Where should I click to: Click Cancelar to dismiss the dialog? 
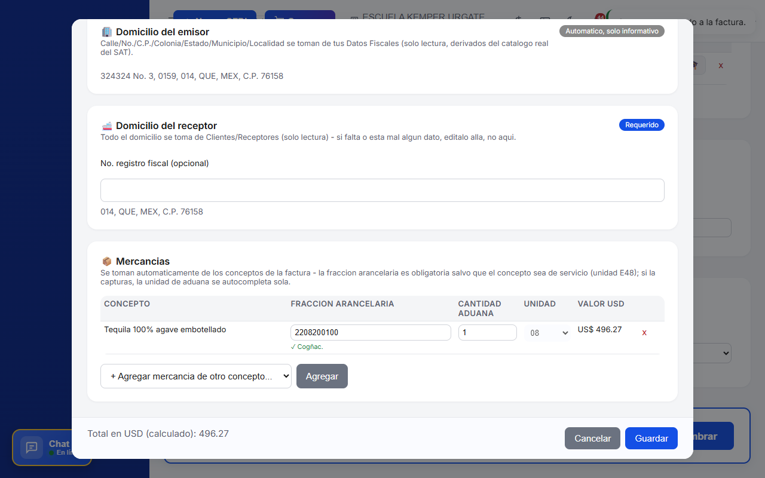[592, 439]
